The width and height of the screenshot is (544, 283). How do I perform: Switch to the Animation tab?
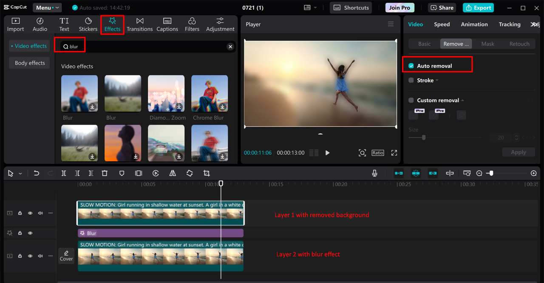click(474, 24)
